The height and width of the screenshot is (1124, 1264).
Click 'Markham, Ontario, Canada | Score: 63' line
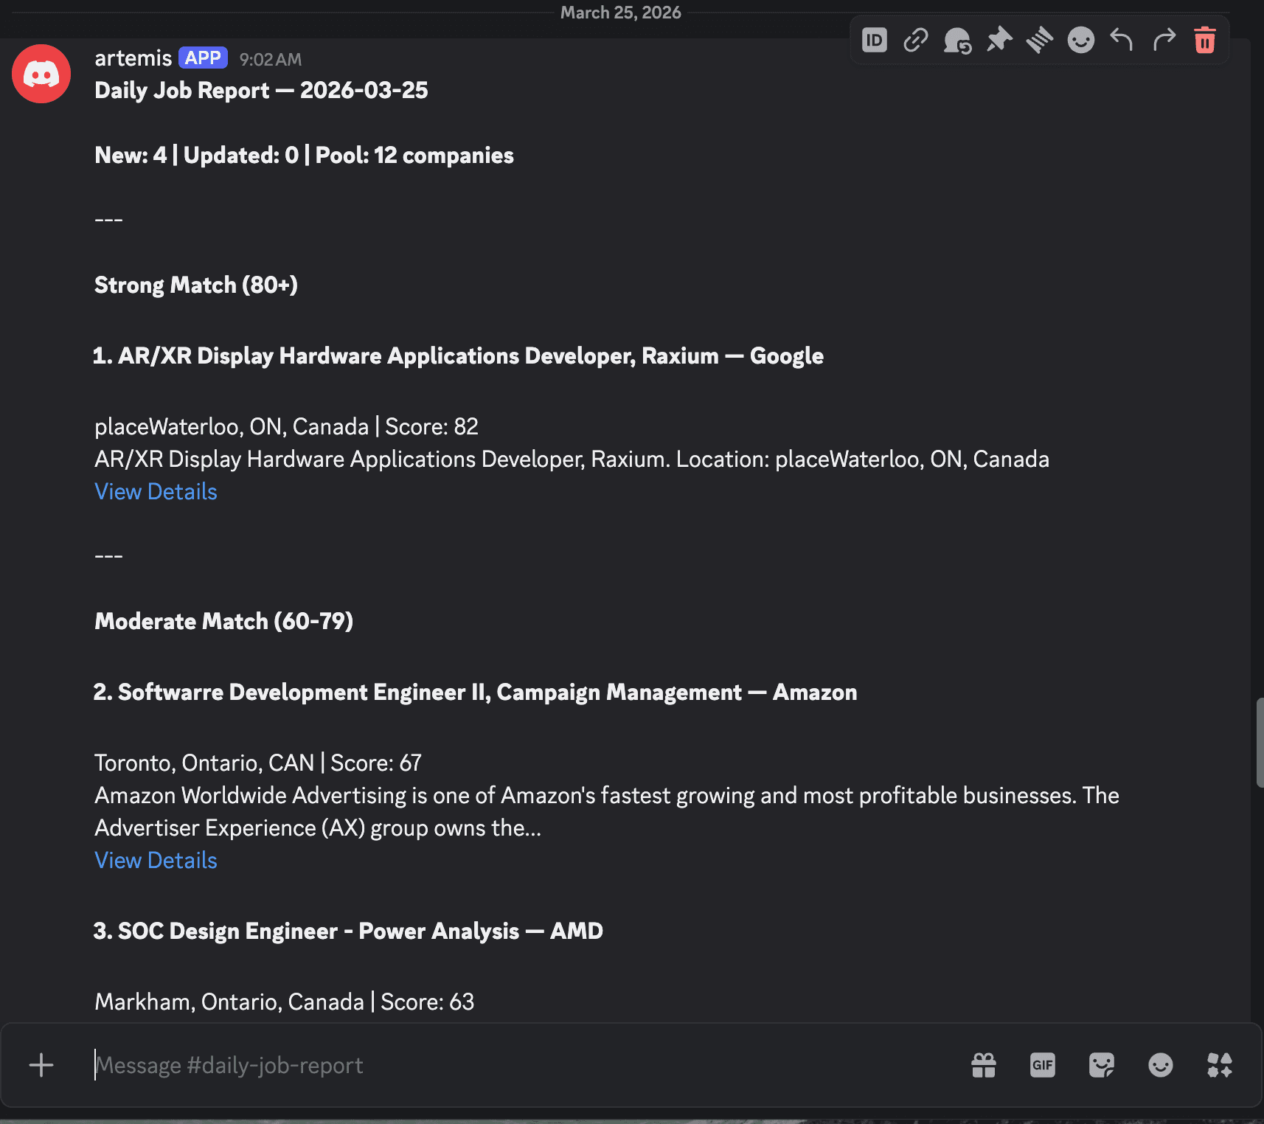(x=285, y=1002)
